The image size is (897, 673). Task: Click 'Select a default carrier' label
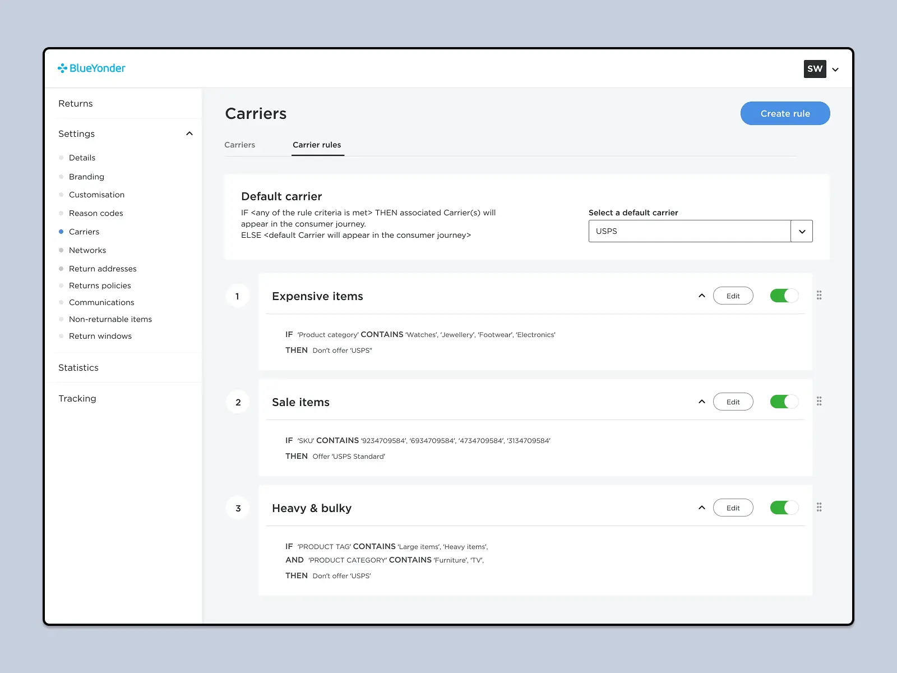(x=633, y=213)
